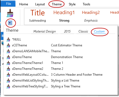Click the xDemoThemeTheme1 brush icon

(8, 63)
